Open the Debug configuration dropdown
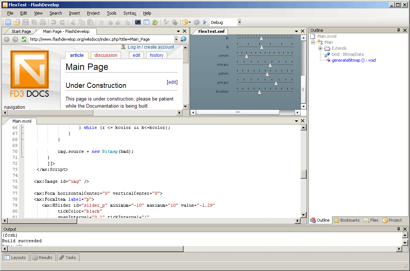This screenshot has width=410, height=271. [239, 22]
